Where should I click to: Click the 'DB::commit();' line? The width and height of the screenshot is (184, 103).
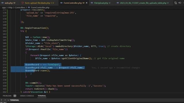click(x=33, y=83)
